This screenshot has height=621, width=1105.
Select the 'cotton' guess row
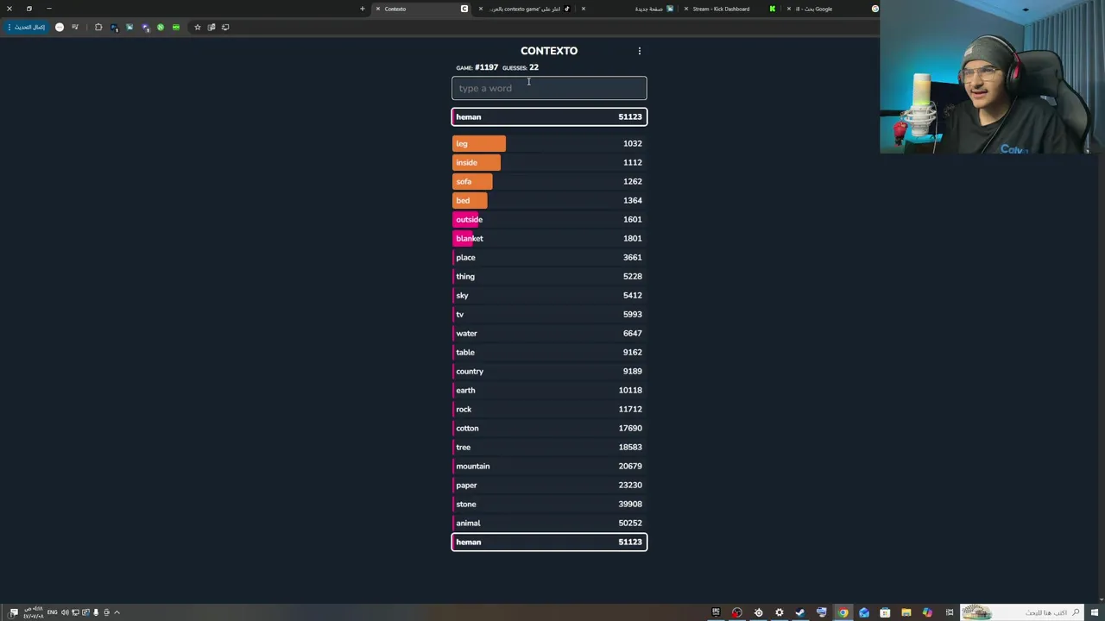point(549,428)
